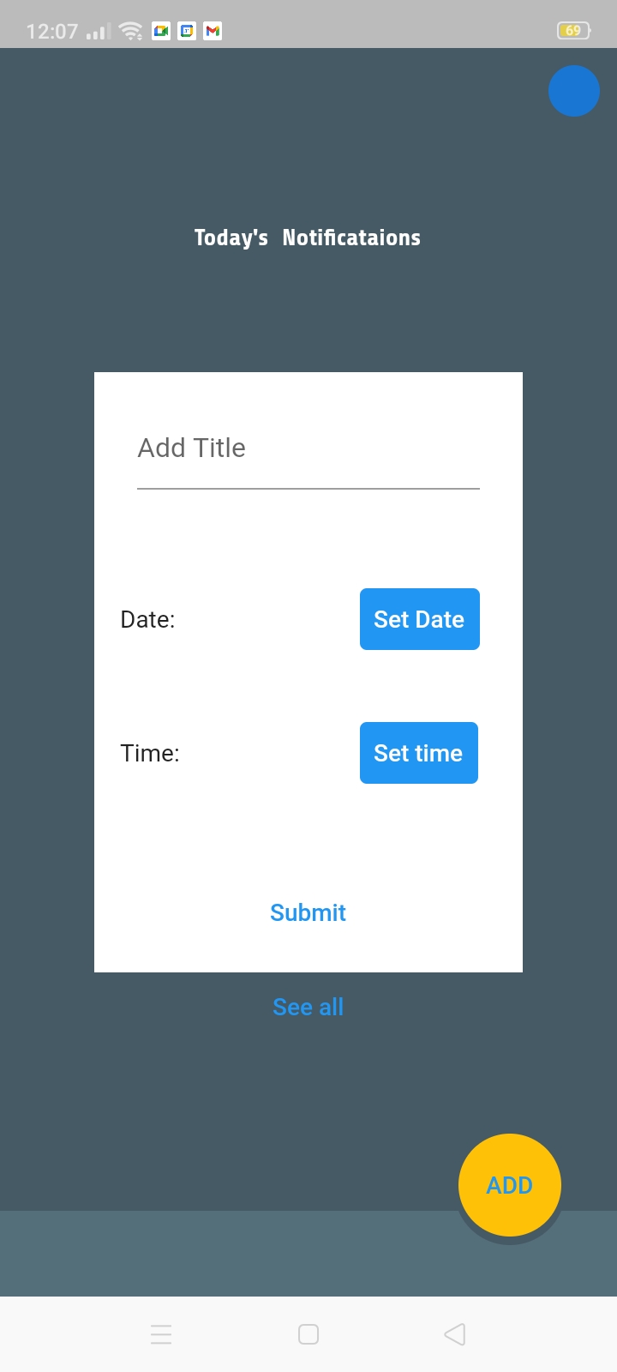Open the blue profile avatar at top right
Image resolution: width=617 pixels, height=1372 pixels.
click(573, 91)
